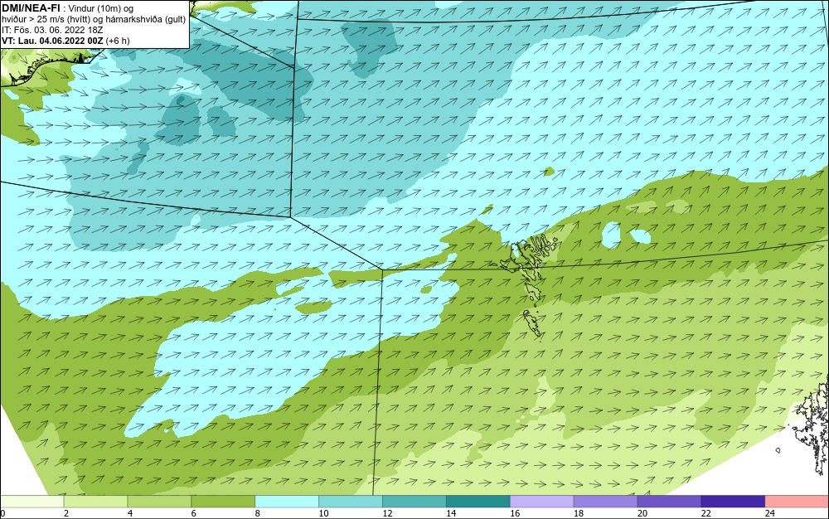Click the legend scale label 12

coord(387,513)
